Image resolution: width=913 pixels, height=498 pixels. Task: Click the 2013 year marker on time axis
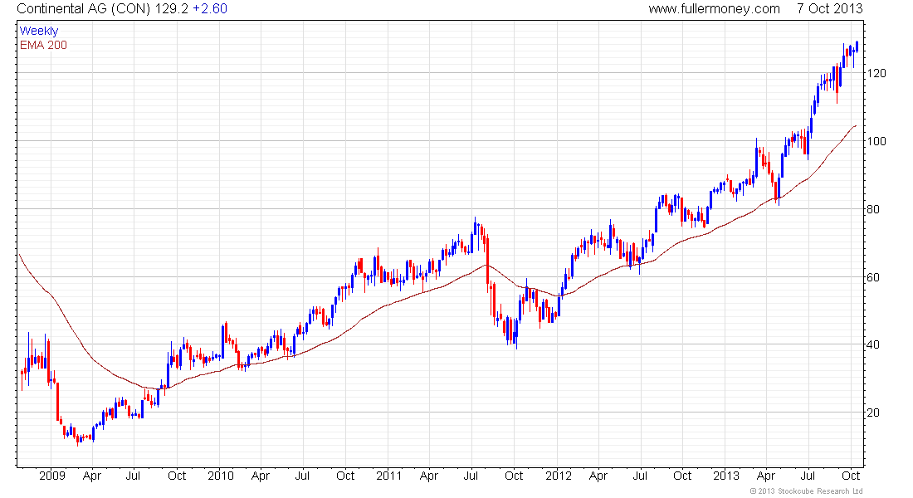point(726,476)
